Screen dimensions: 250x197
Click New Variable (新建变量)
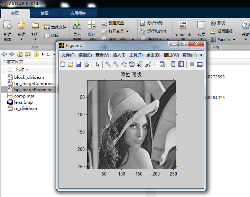[113, 23]
